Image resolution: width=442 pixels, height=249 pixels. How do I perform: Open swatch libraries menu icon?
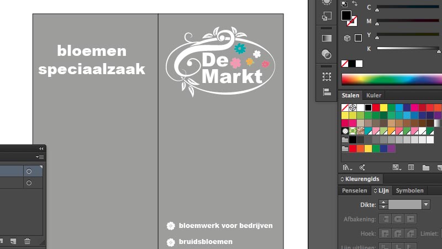pyautogui.click(x=346, y=167)
